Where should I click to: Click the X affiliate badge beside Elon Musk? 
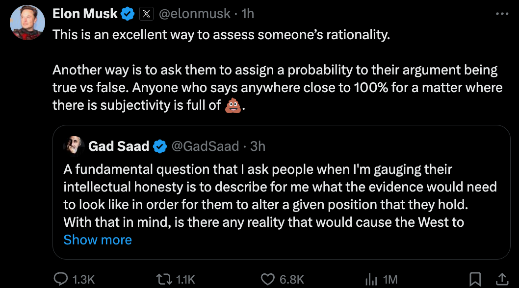146,14
